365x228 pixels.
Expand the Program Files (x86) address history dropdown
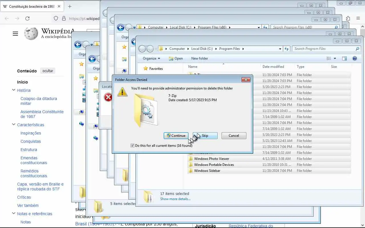tap(259, 27)
